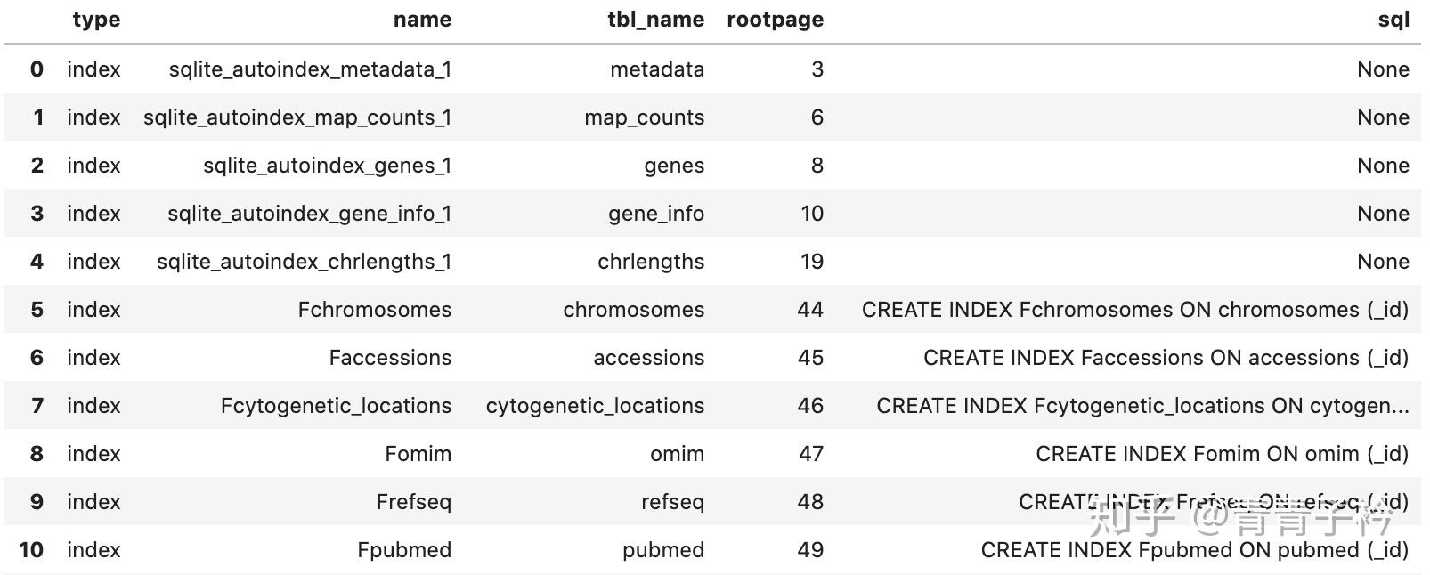
Task: Click the 'sql' column header
Action: (x=1393, y=20)
